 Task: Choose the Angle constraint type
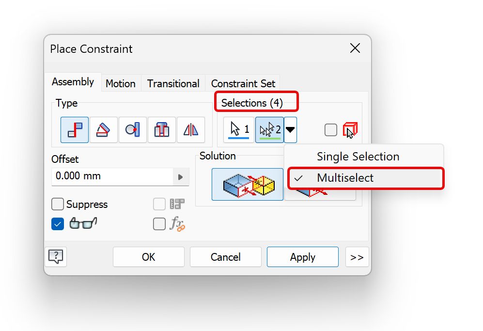(x=104, y=129)
